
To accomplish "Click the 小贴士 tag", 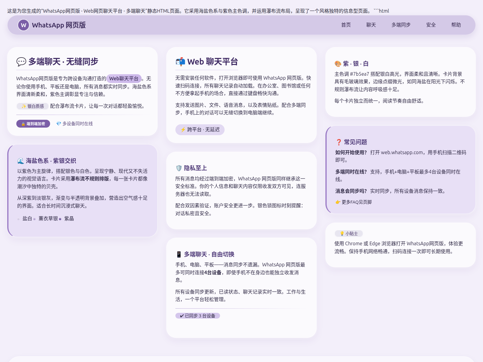I will coord(349,233).
